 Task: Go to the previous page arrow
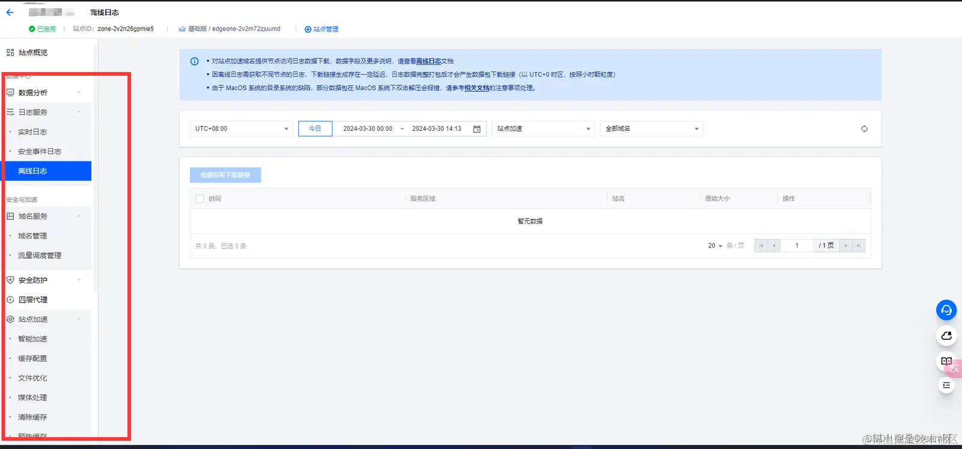coord(774,246)
